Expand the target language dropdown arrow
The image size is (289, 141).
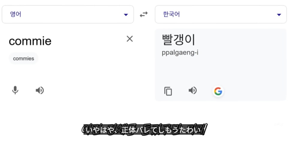[x=279, y=15]
